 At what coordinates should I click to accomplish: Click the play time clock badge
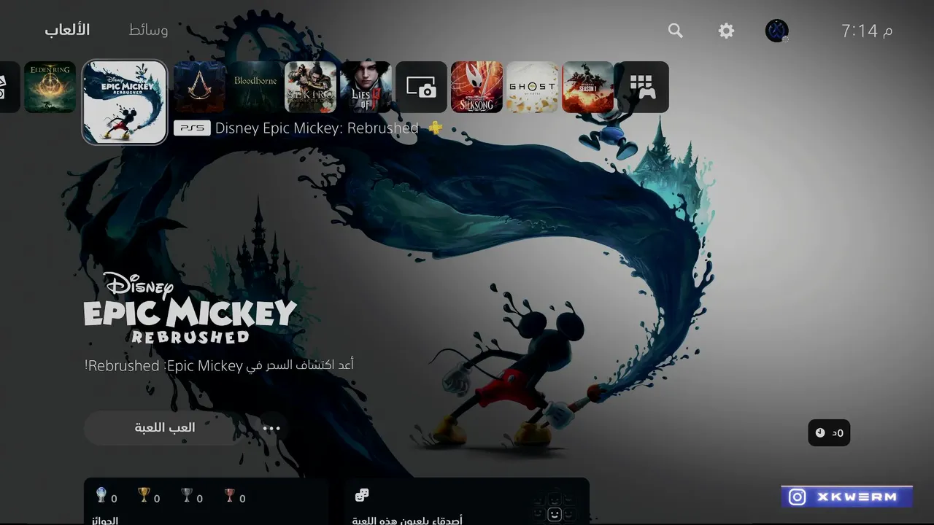click(829, 433)
